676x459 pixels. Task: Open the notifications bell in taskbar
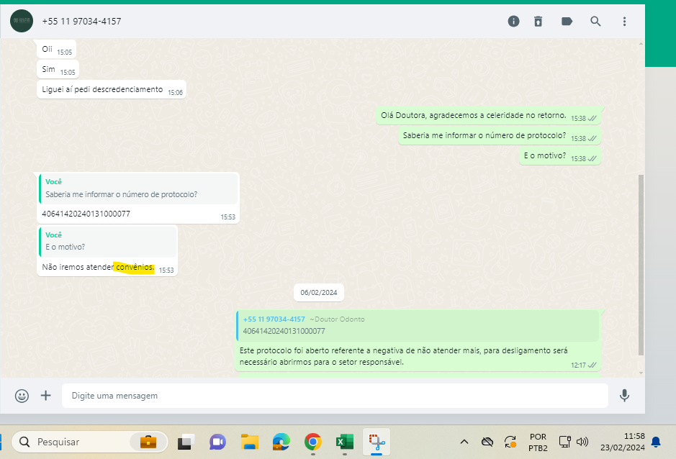[656, 441]
